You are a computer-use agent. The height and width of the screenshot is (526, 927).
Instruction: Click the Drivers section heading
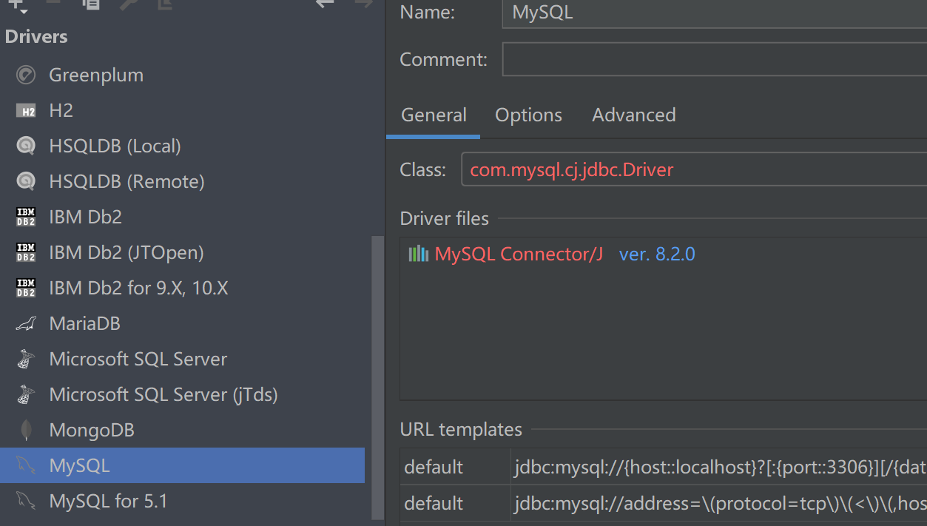(36, 36)
